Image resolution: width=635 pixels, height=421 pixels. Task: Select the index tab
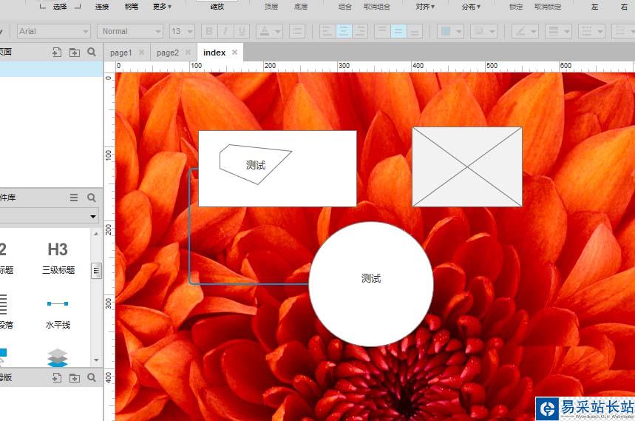(x=214, y=53)
